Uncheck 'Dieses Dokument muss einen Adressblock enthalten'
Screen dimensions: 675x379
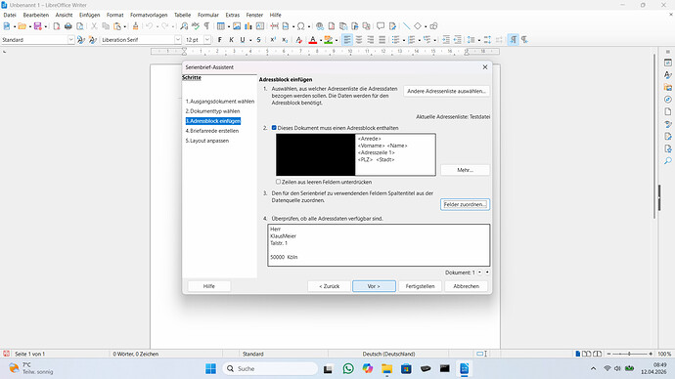[274, 128]
